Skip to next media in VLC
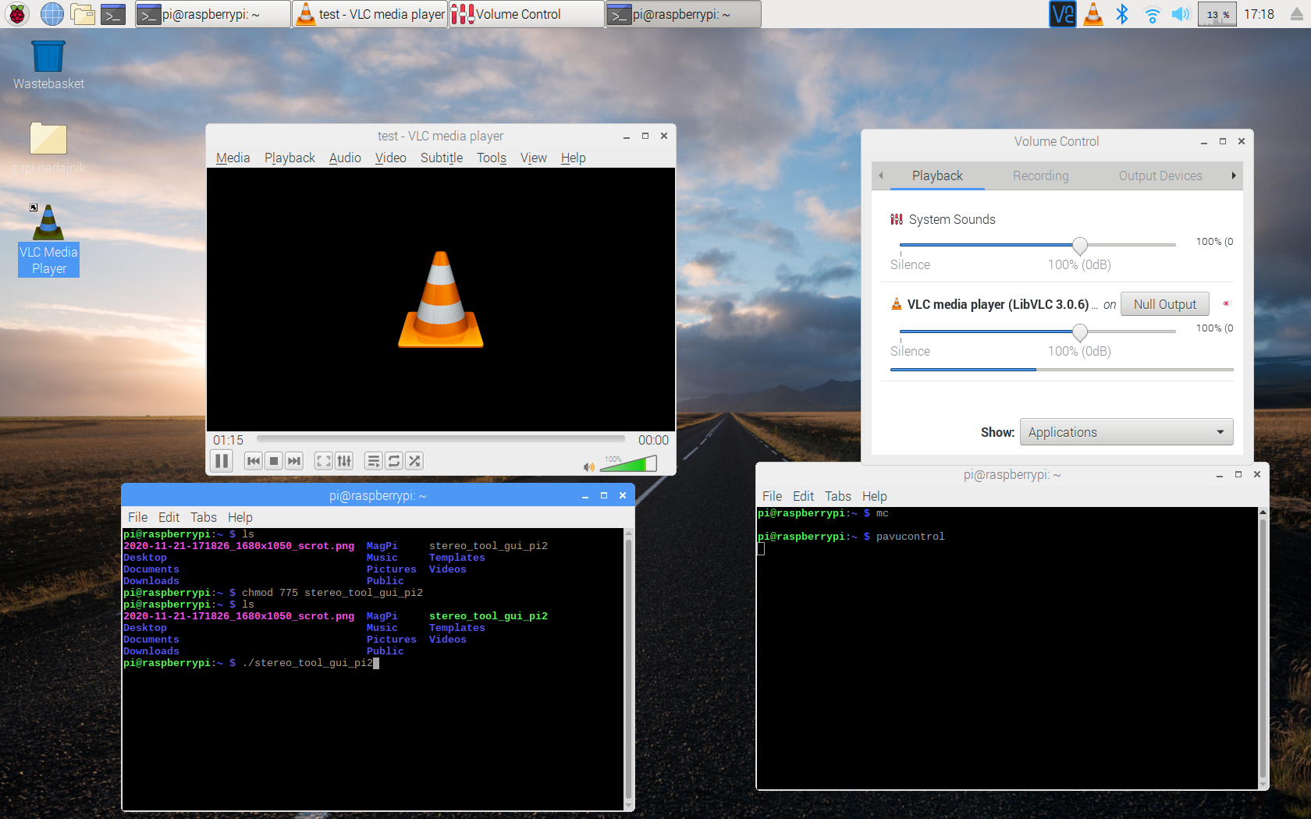 click(x=294, y=461)
